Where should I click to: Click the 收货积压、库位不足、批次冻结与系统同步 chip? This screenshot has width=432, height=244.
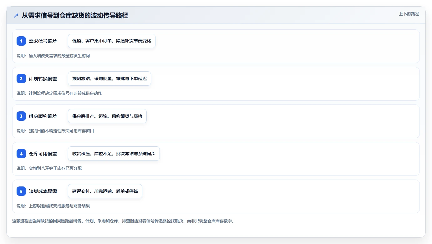coord(114,154)
